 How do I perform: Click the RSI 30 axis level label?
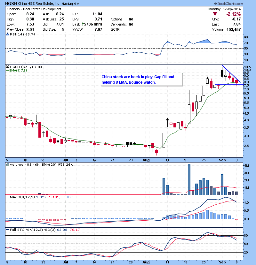tap(246, 54)
